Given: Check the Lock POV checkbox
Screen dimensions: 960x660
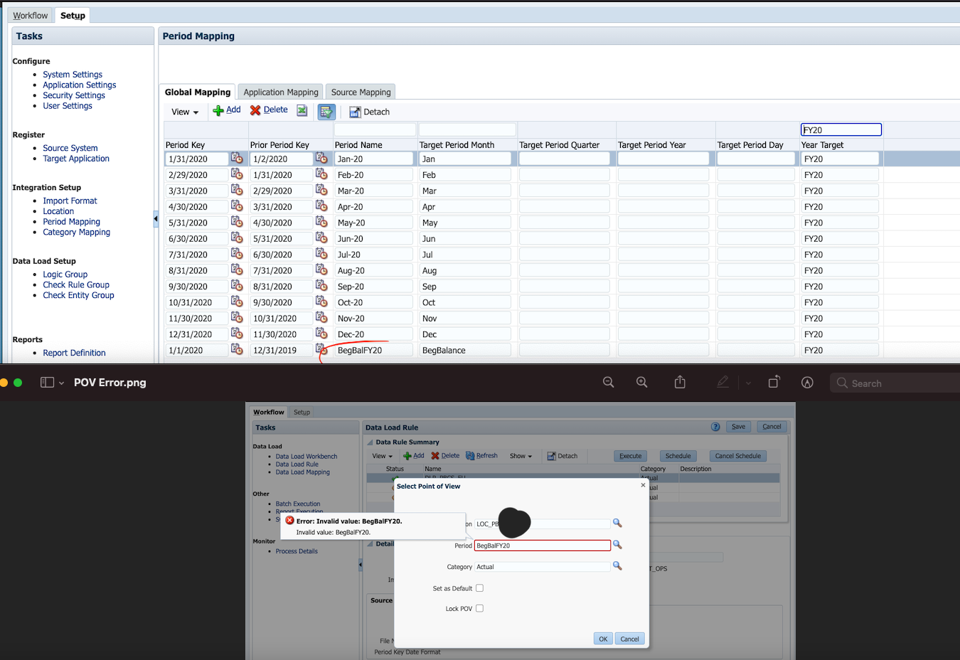Looking at the screenshot, I should click(480, 608).
